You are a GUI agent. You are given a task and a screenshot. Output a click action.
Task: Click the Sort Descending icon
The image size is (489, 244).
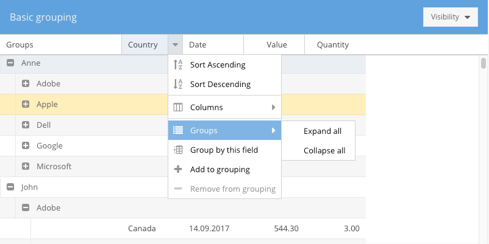coord(178,85)
